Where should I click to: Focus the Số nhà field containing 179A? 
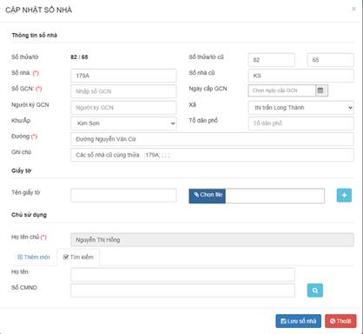123,76
